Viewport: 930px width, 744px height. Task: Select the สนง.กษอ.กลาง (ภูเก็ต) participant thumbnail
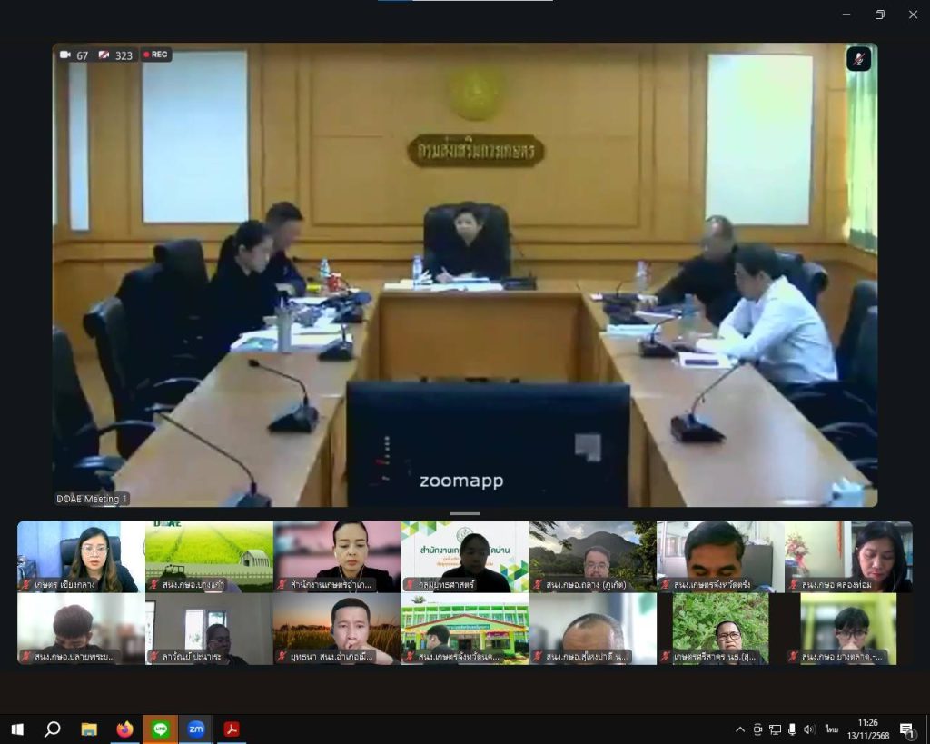pos(592,556)
